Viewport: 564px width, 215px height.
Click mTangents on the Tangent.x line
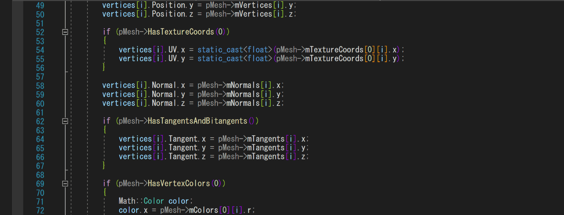tap(265, 139)
